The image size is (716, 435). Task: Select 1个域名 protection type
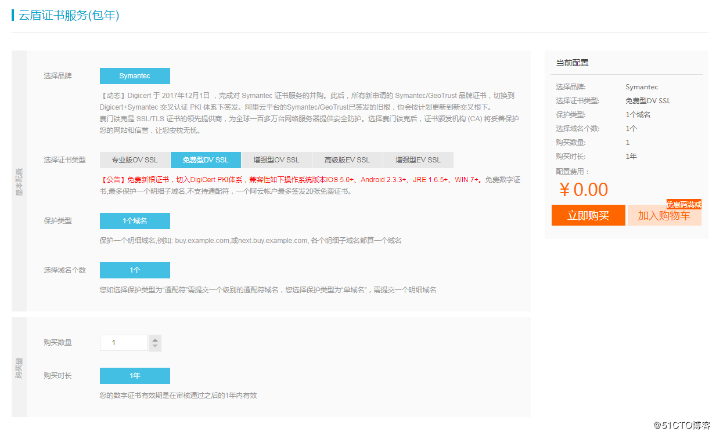(135, 221)
